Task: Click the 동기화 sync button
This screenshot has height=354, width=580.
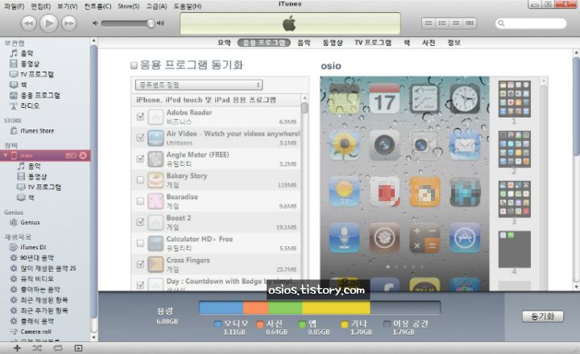Action: [x=543, y=316]
